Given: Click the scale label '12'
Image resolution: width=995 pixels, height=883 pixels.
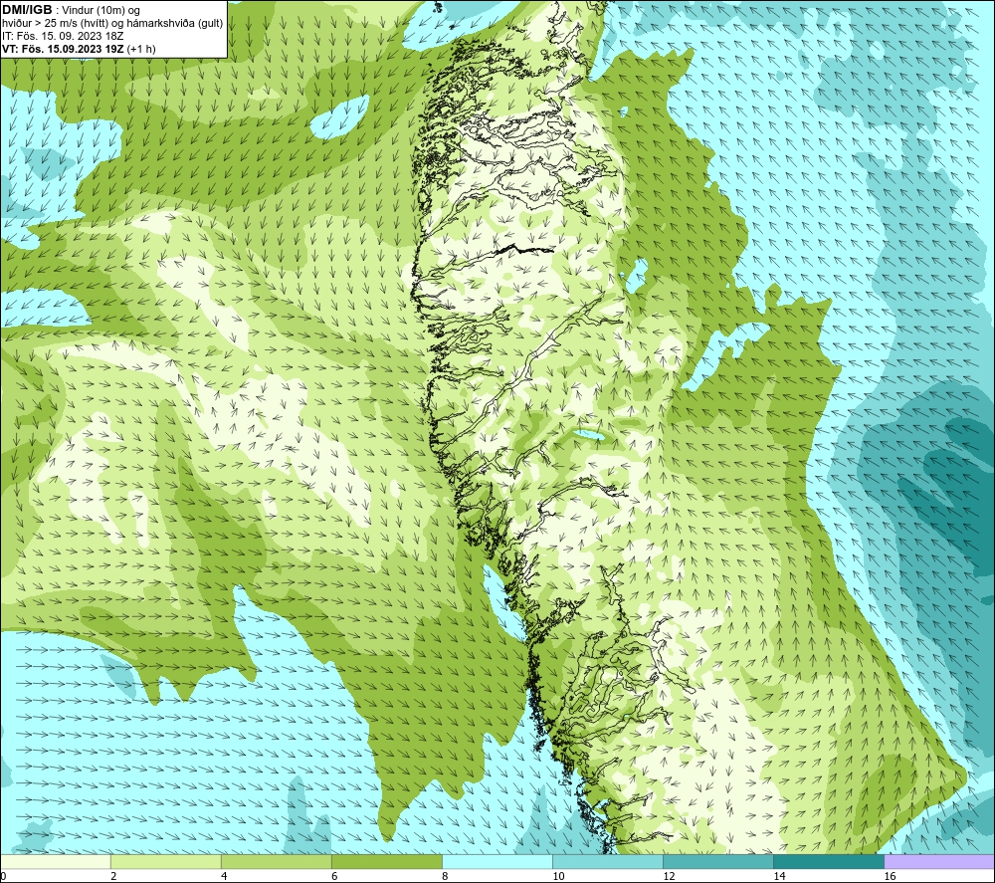Looking at the screenshot, I should (669, 877).
